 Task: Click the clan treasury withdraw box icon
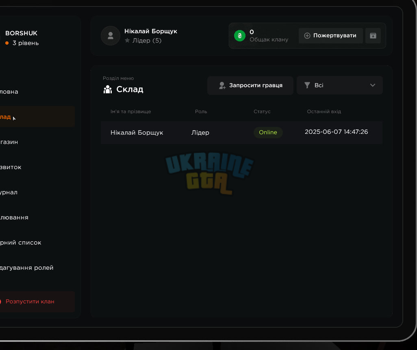(373, 36)
